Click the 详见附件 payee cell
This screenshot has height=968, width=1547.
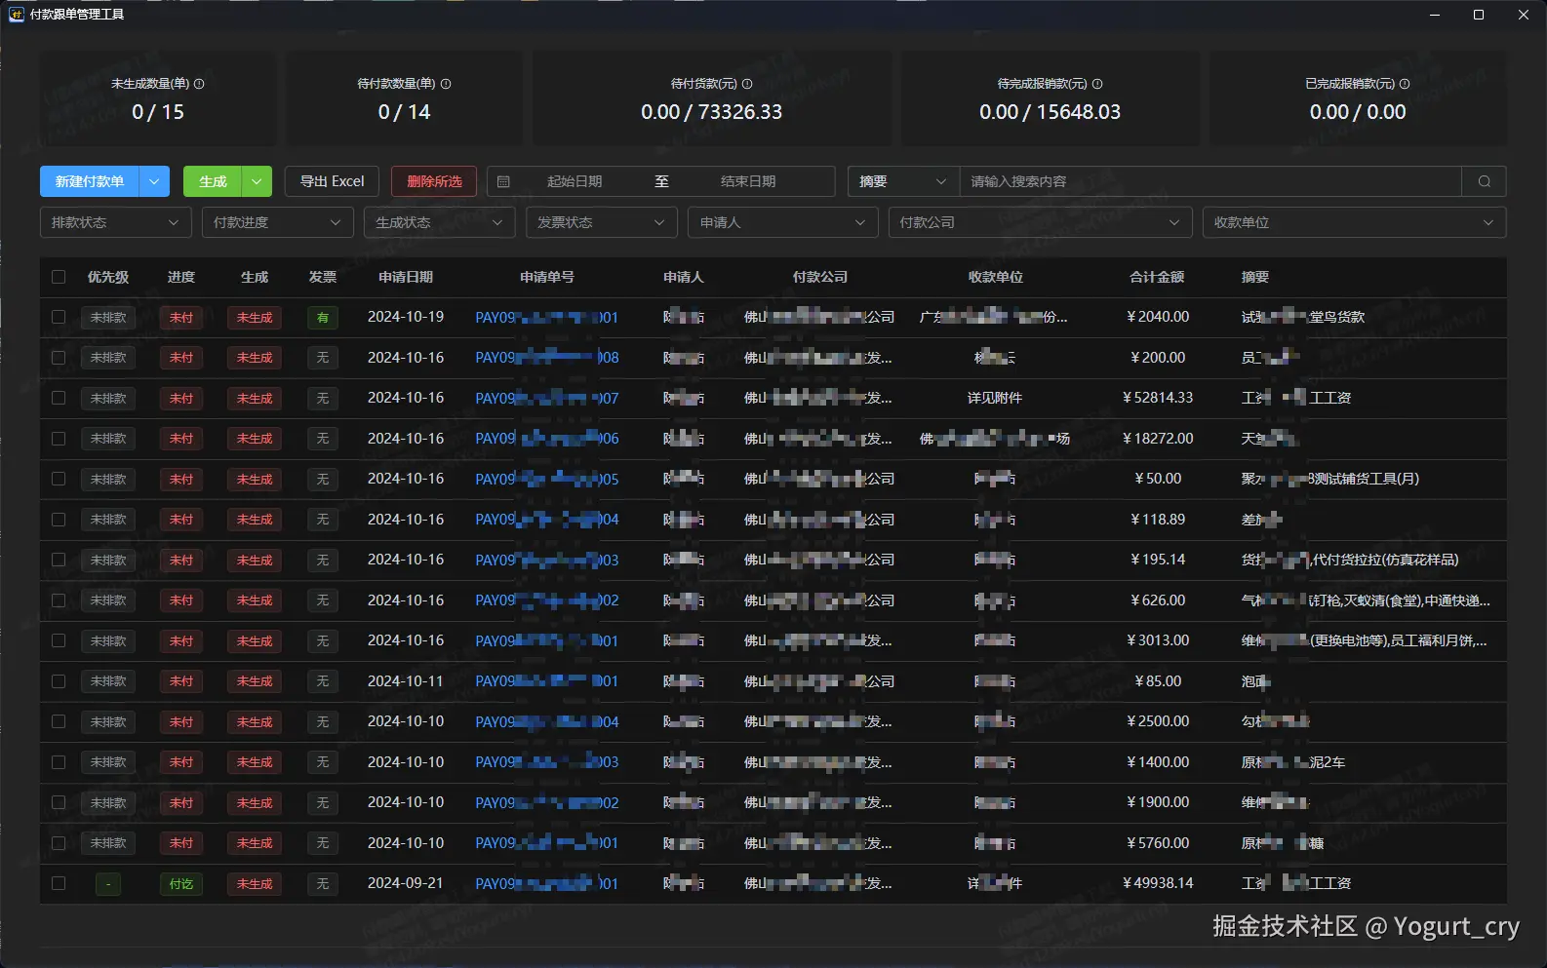coord(995,398)
